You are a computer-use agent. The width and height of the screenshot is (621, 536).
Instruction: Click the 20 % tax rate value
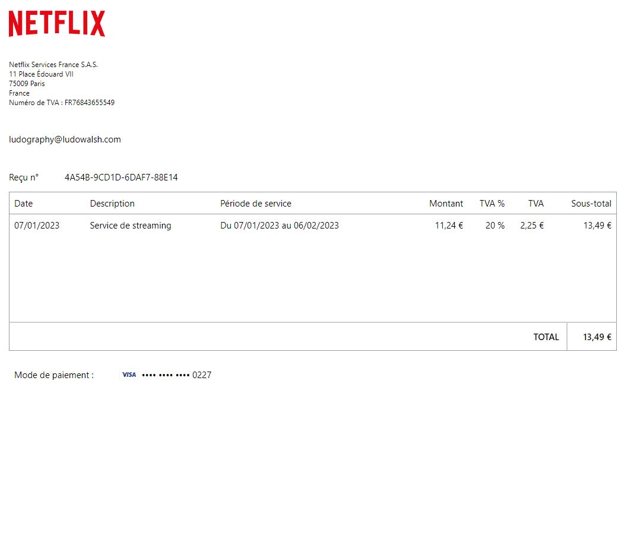(x=495, y=226)
